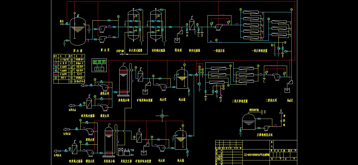Click the green PLC box
This screenshot has width=358, height=165.
click(x=99, y=69)
